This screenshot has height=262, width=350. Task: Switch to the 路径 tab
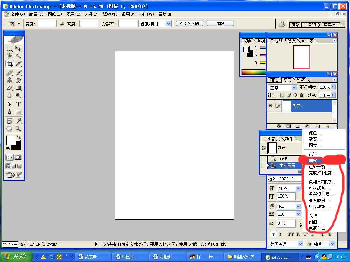[301, 80]
